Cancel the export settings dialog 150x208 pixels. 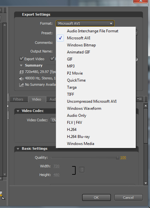point(128,197)
